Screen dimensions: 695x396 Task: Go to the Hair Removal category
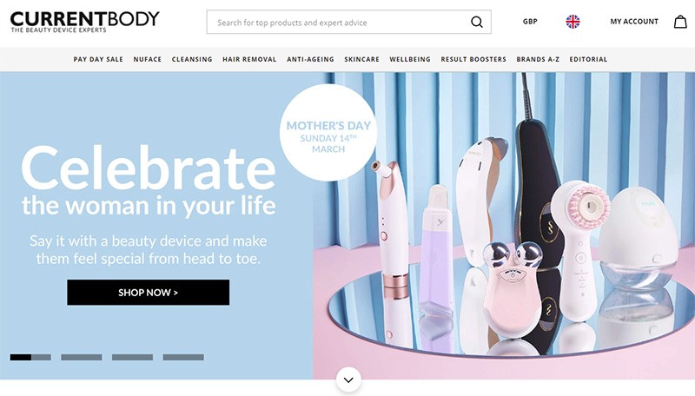pyautogui.click(x=249, y=59)
